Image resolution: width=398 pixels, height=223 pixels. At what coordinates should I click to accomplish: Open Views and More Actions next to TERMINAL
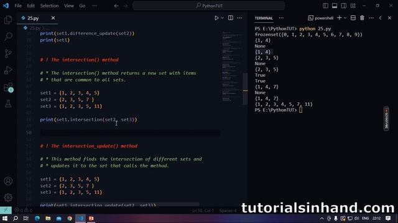tap(281, 18)
